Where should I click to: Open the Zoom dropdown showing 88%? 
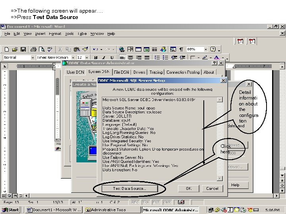tap(206, 49)
